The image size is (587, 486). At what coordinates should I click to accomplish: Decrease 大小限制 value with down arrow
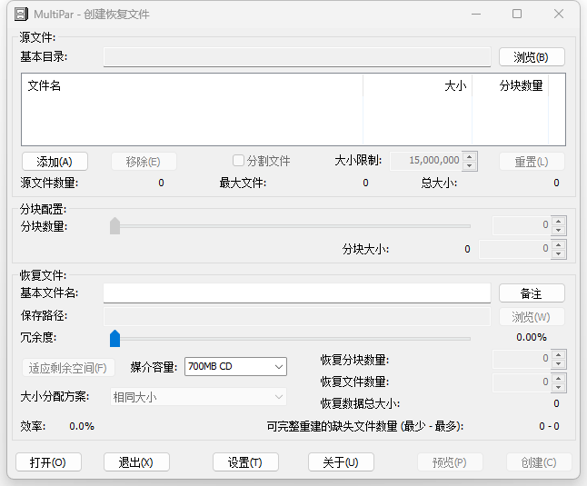pyautogui.click(x=470, y=165)
